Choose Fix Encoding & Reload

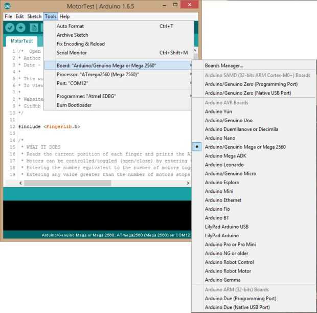[x=118, y=43]
